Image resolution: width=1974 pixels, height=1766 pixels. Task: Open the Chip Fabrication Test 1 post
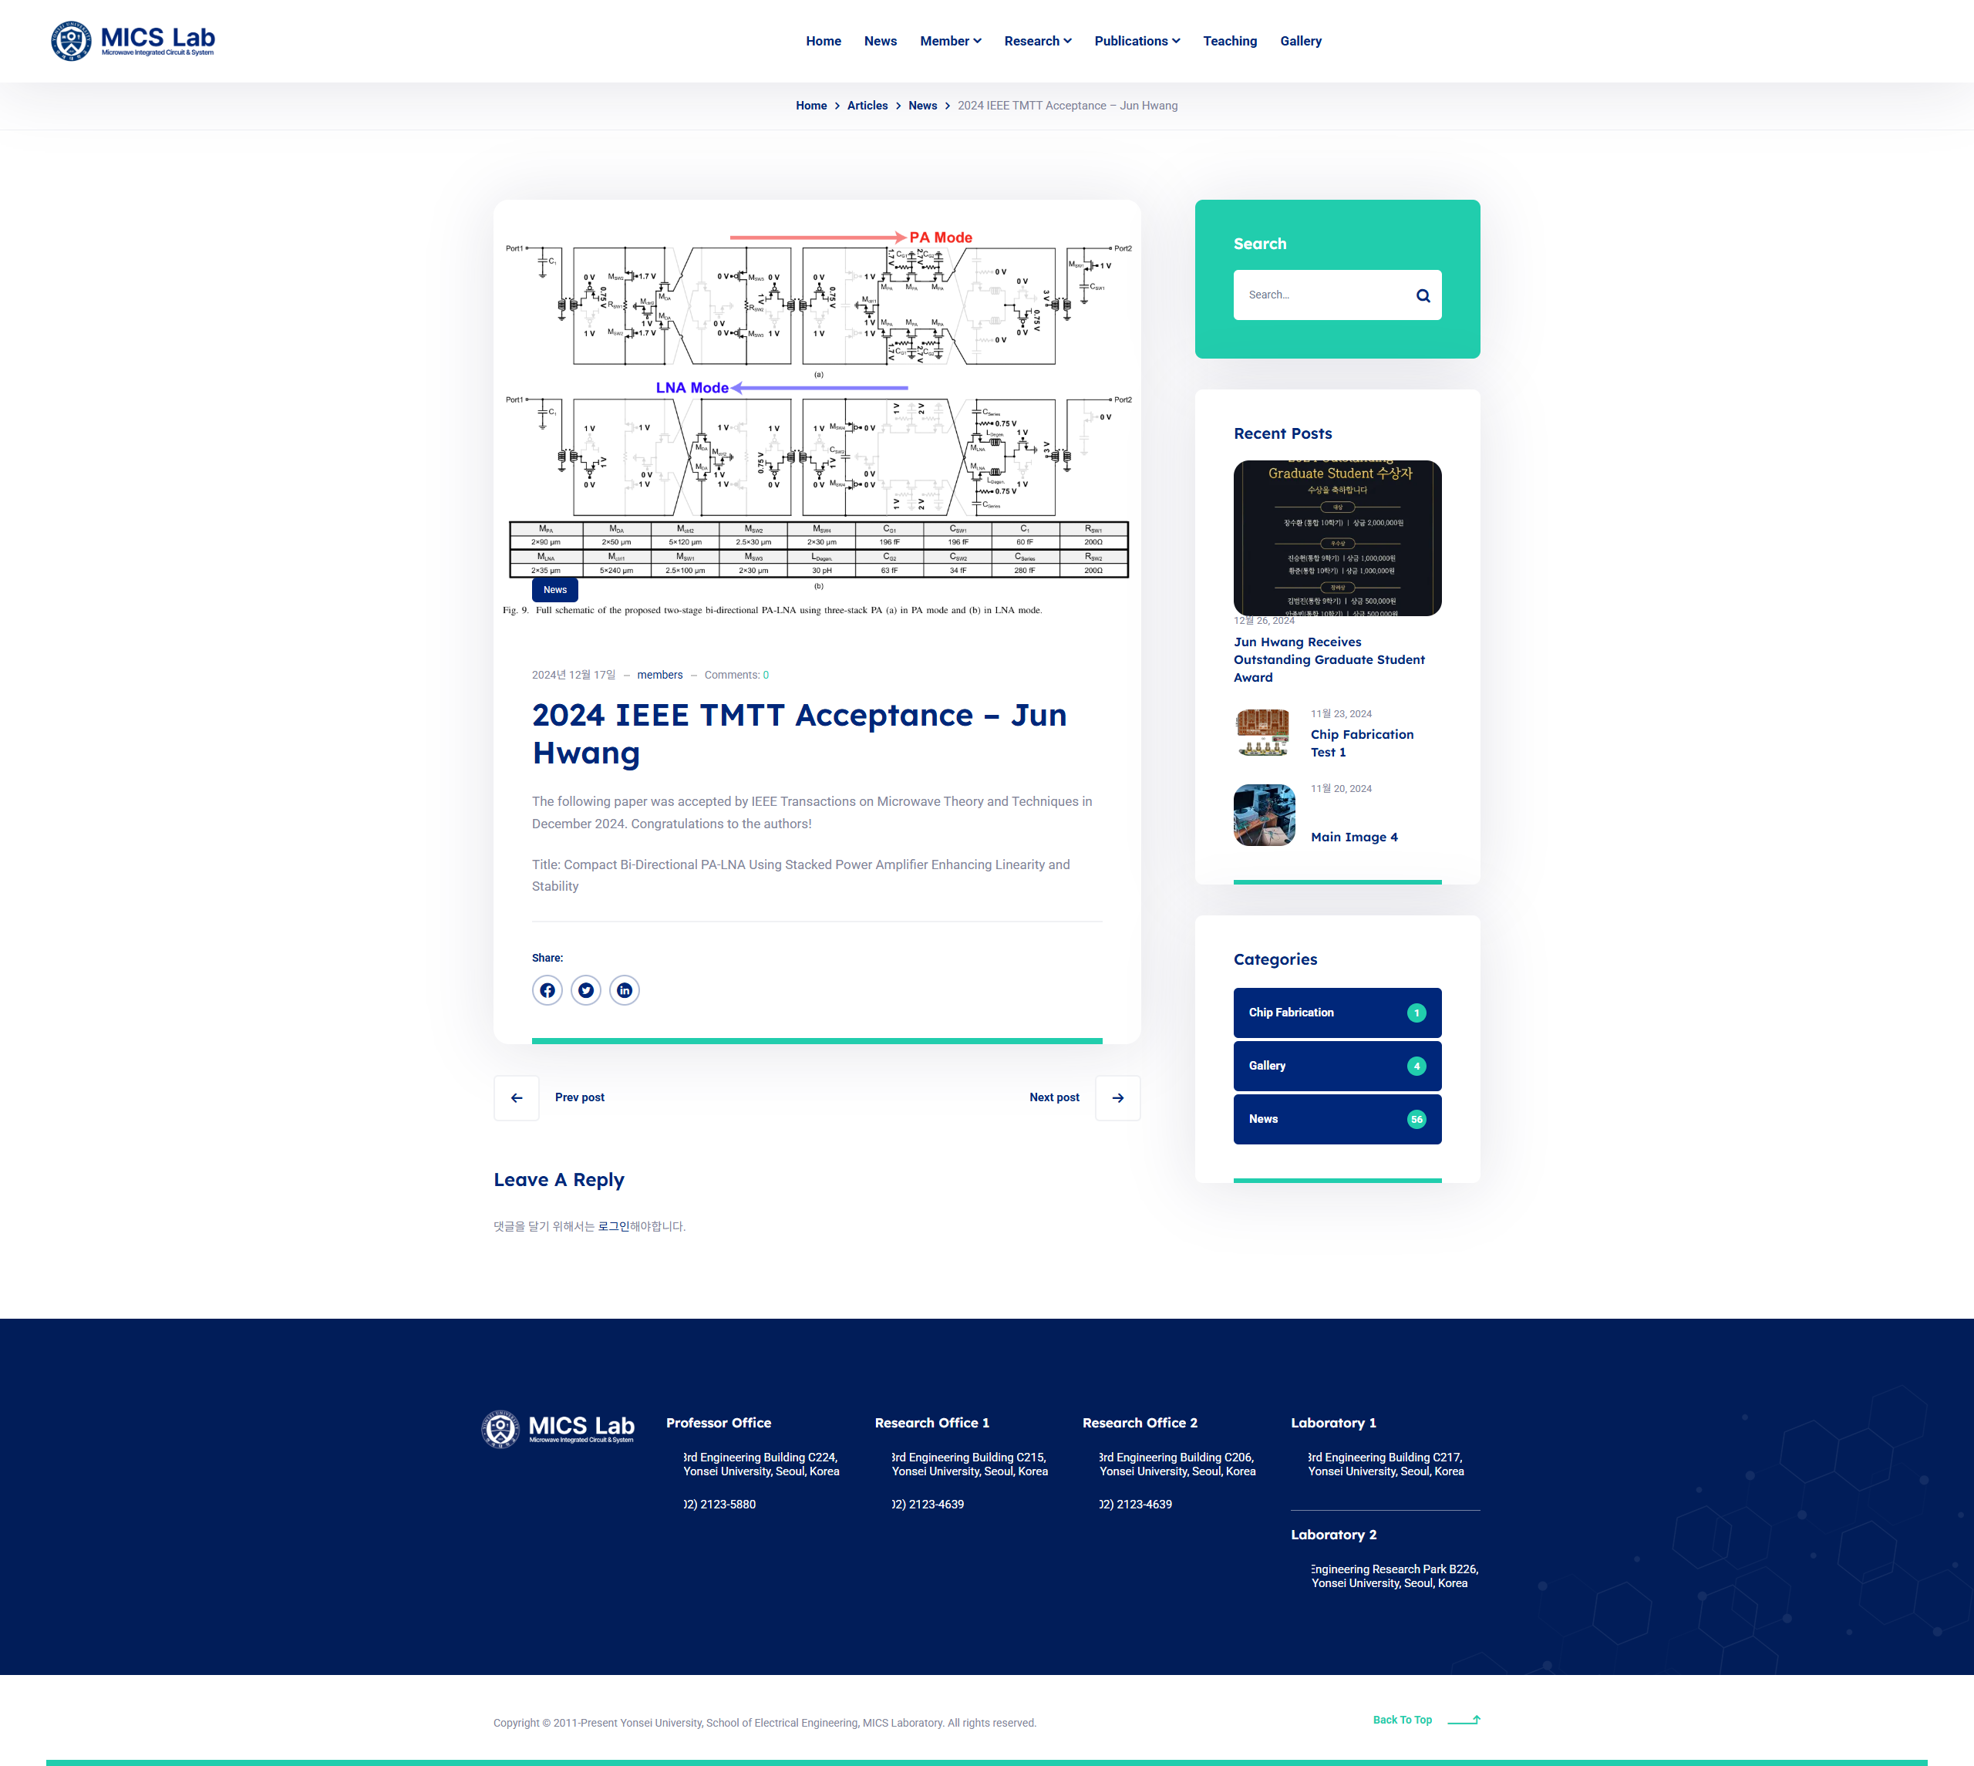(x=1362, y=743)
